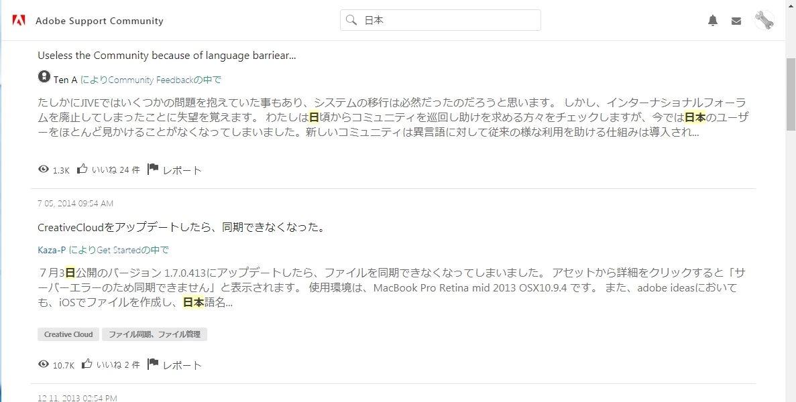The width and height of the screenshot is (796, 402).
Task: Report the Kaza-P post via レポート
Action: coord(182,365)
